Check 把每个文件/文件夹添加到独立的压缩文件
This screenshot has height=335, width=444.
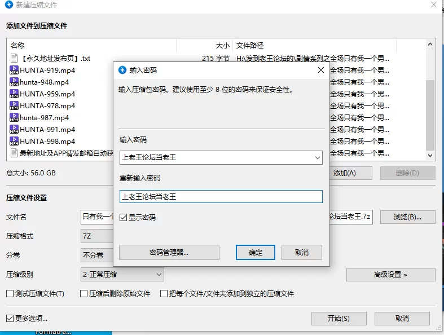coord(164,294)
